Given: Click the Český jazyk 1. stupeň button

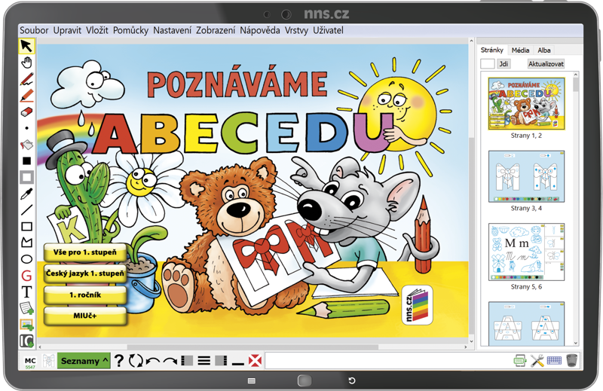Looking at the screenshot, I should point(85,273).
